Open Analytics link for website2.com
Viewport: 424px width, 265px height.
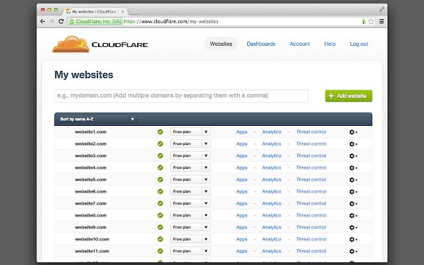point(272,144)
